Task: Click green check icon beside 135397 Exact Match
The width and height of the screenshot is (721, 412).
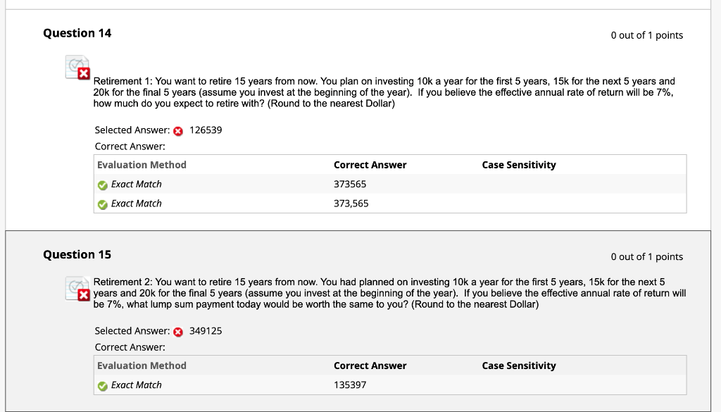Action: (103, 386)
